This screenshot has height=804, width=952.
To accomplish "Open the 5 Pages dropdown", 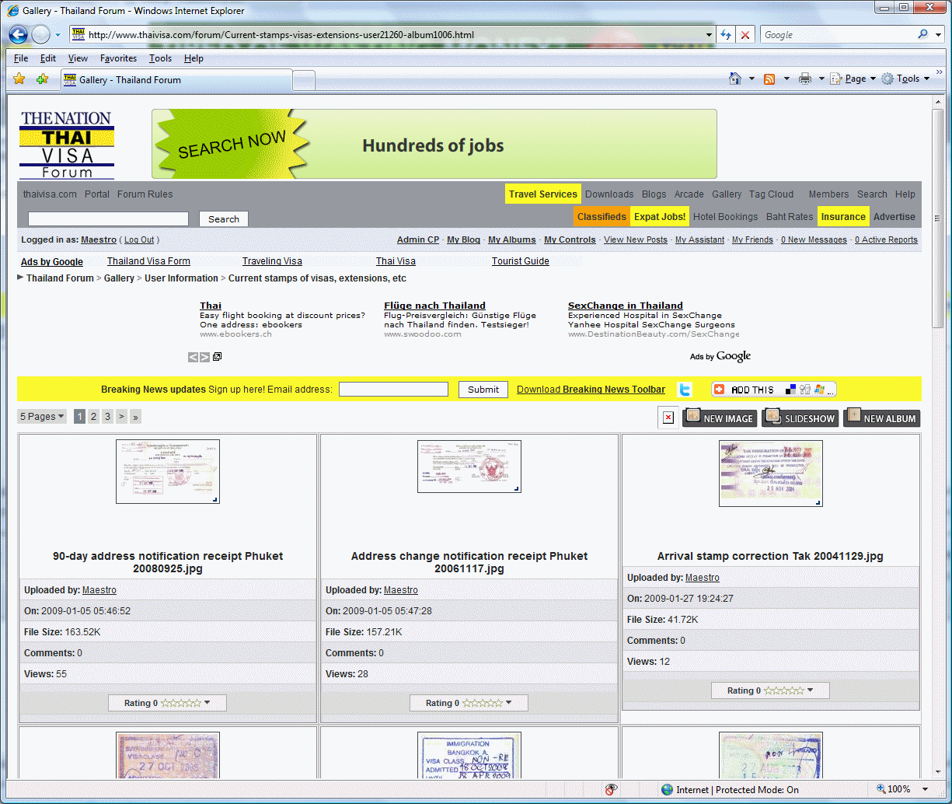I will pos(42,417).
